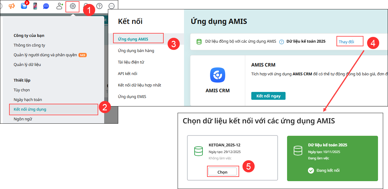The width and height of the screenshot is (388, 189).
Task: Select the Ứng dụng EMIS tab
Action: click(x=132, y=96)
